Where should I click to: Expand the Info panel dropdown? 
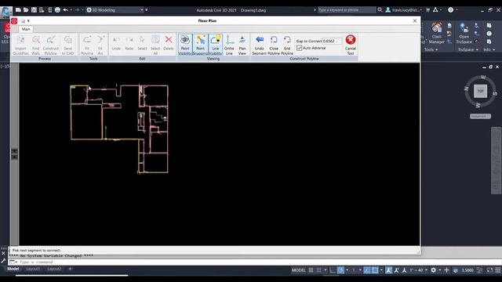[x=489, y=49]
